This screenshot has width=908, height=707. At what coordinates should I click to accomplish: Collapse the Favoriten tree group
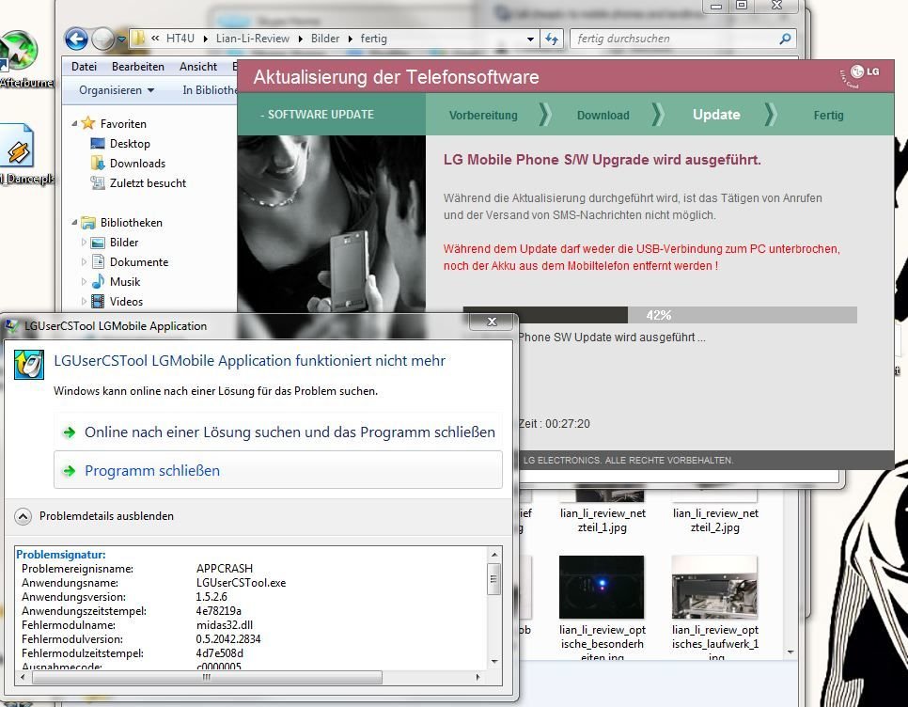(74, 123)
